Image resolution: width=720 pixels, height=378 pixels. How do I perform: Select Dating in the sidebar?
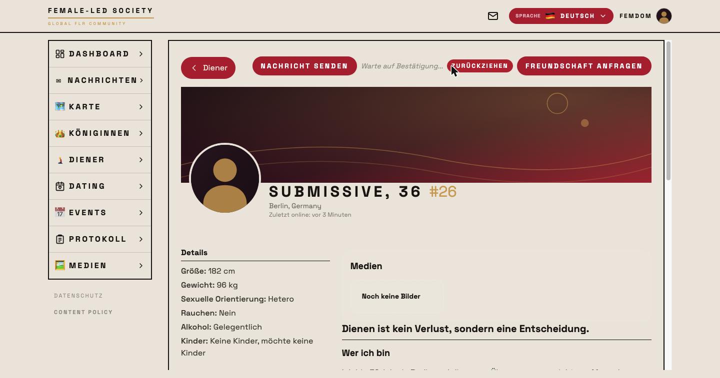pos(100,186)
